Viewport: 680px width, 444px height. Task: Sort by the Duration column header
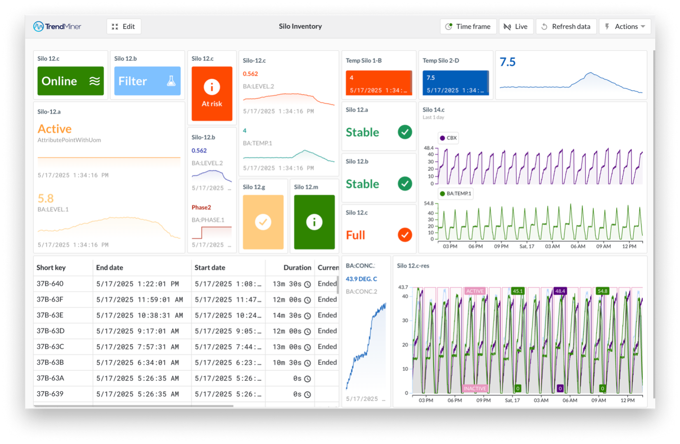click(x=297, y=268)
